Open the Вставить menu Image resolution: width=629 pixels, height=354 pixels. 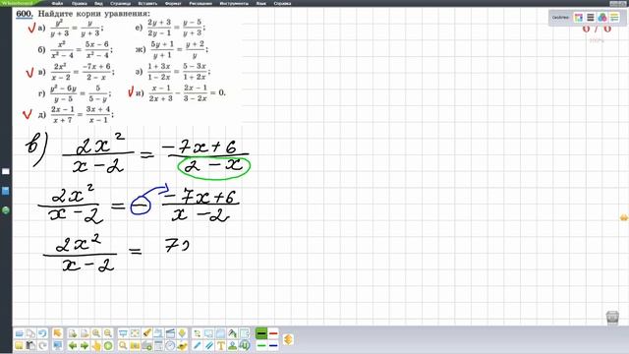(147, 3)
